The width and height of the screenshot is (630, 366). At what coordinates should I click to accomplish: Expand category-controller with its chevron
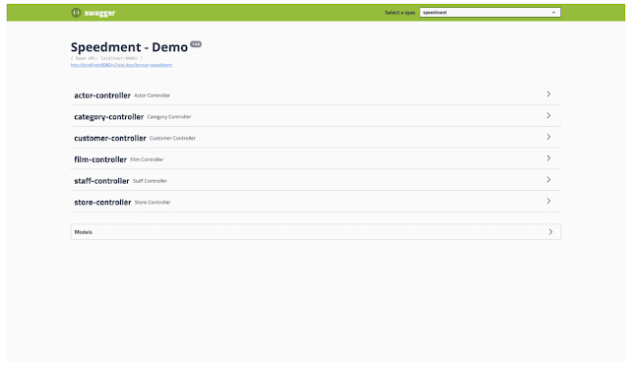pos(548,115)
